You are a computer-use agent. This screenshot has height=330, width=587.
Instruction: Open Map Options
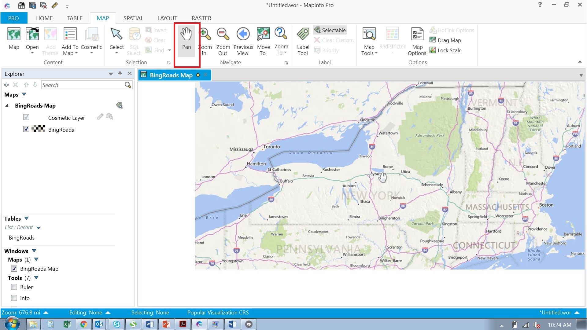417,40
